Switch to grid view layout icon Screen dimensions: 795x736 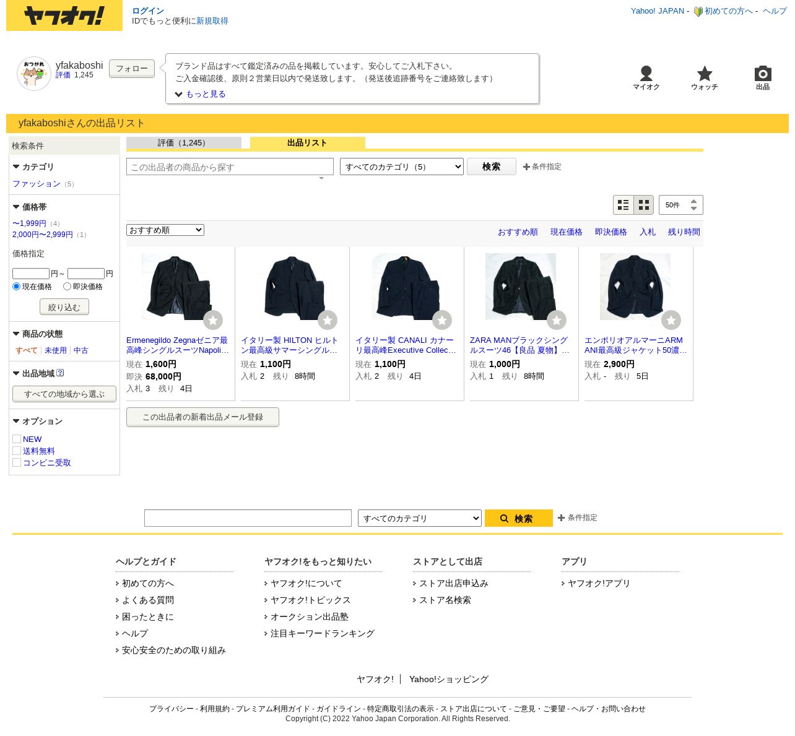(644, 205)
